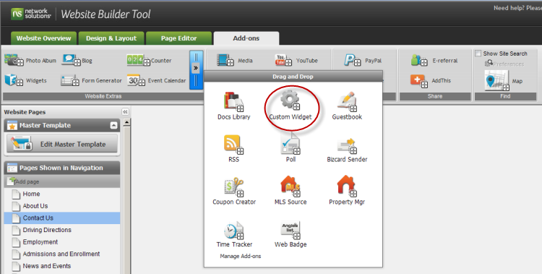Go to the Page Editor tab
The image size is (542, 274).
pyautogui.click(x=178, y=38)
